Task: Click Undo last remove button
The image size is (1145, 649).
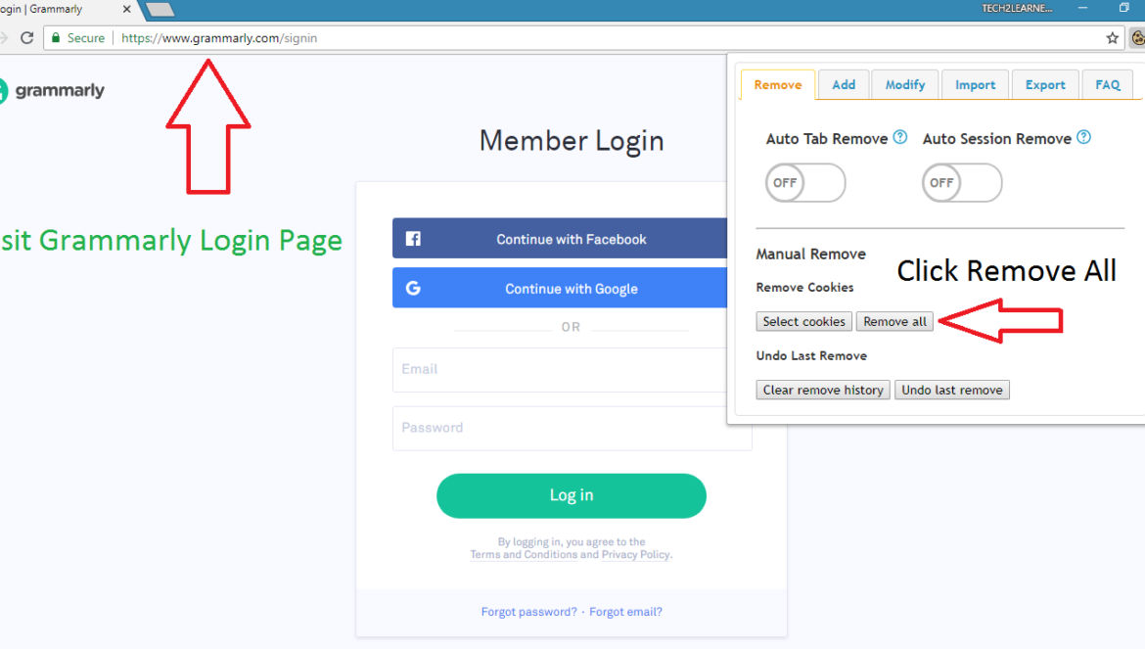Action: point(952,390)
